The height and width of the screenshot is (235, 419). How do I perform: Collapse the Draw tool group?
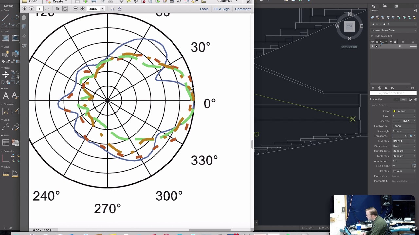point(2,10)
